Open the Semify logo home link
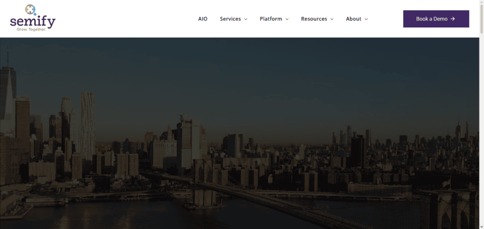Viewport: 484px width, 229px height. pos(33,18)
